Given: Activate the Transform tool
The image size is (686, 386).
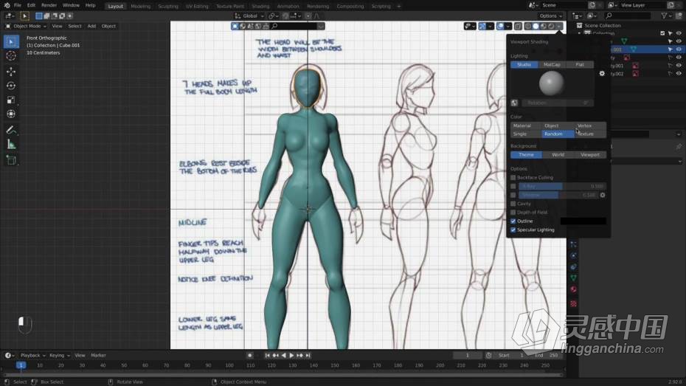Looking at the screenshot, I should click(11, 114).
